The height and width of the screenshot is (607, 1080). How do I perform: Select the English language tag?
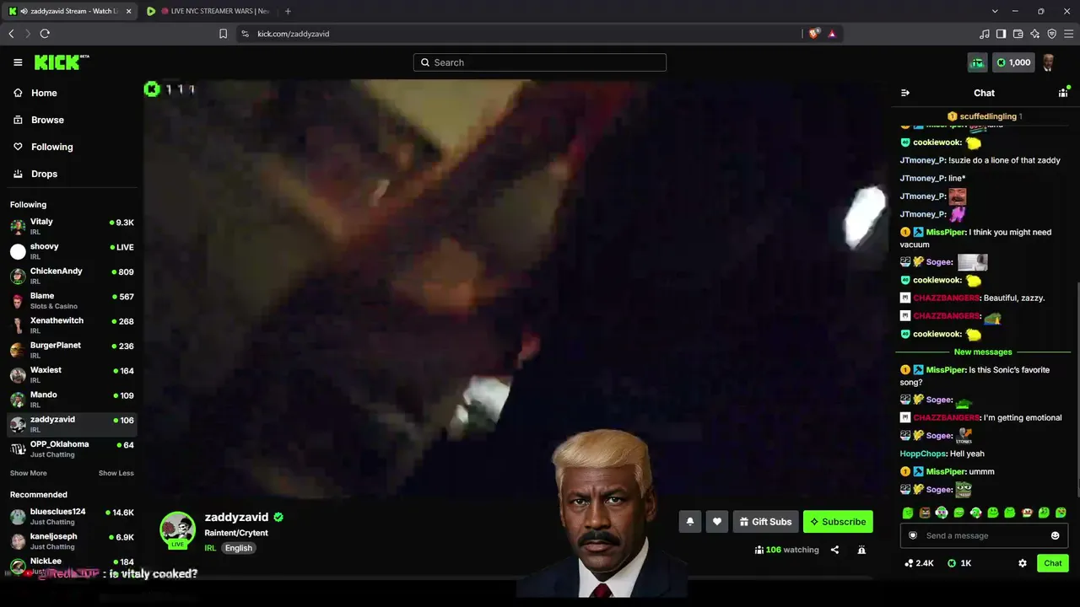[x=238, y=548]
